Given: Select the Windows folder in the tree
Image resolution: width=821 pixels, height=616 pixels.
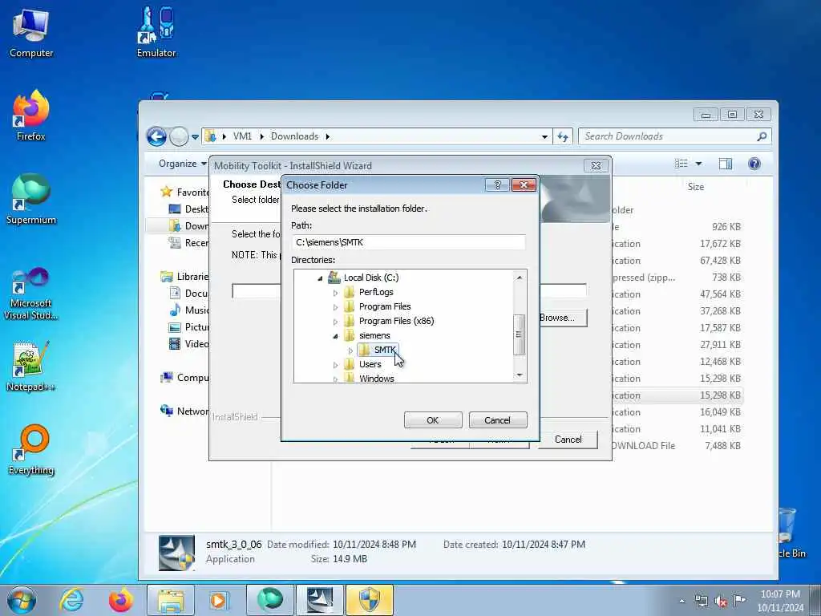Looking at the screenshot, I should point(377,379).
